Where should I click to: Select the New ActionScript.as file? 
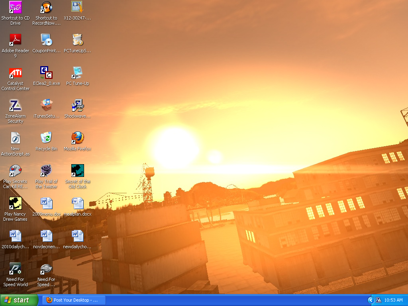tap(15, 138)
